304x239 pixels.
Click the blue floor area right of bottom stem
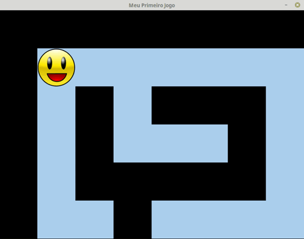[228, 220]
